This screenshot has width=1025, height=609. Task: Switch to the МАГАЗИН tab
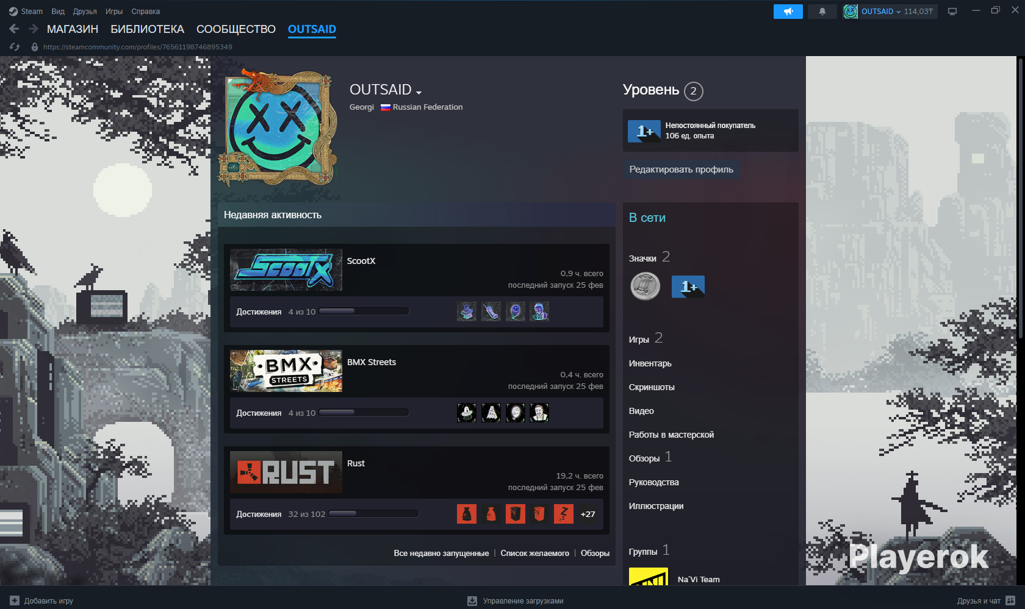[73, 29]
